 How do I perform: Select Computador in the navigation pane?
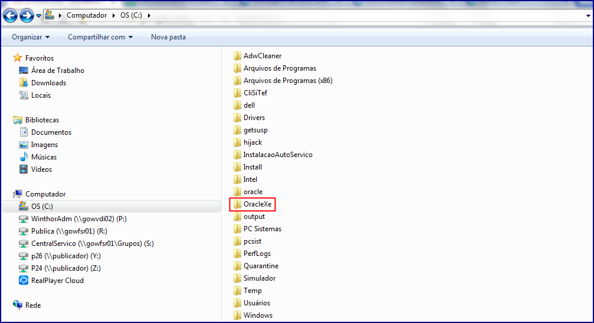[x=45, y=194]
